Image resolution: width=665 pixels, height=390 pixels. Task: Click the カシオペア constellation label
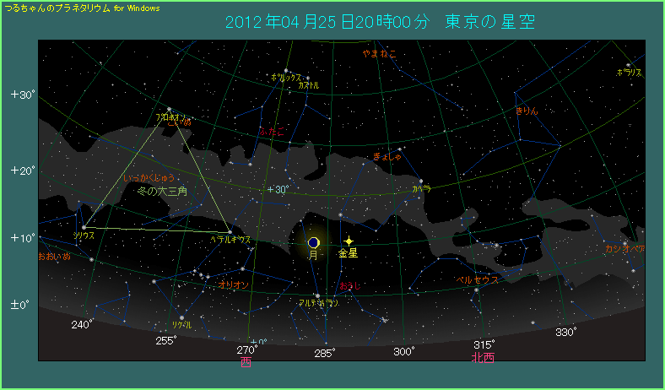point(625,249)
